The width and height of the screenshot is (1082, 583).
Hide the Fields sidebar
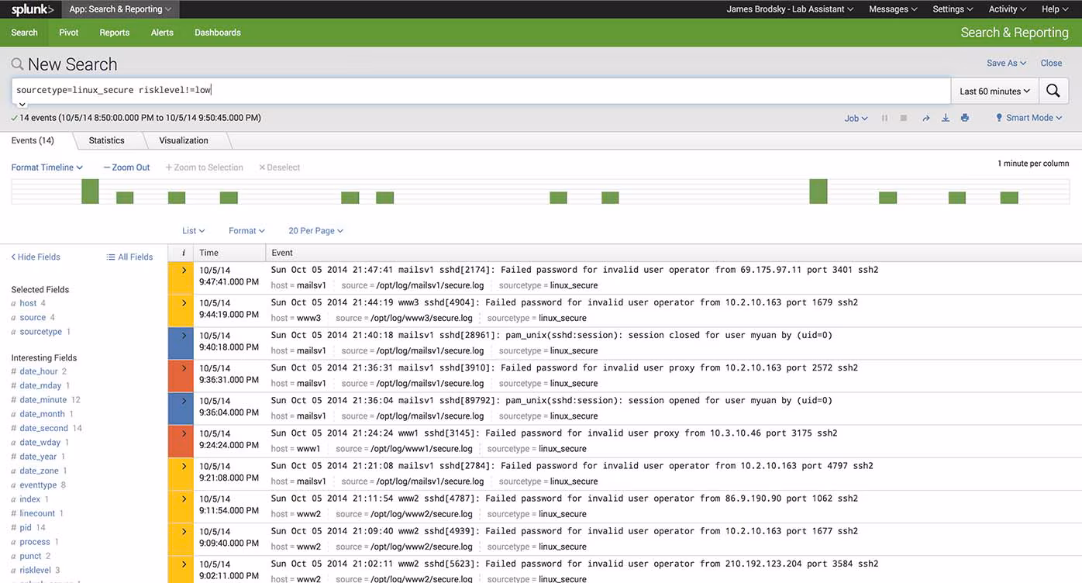pos(34,257)
